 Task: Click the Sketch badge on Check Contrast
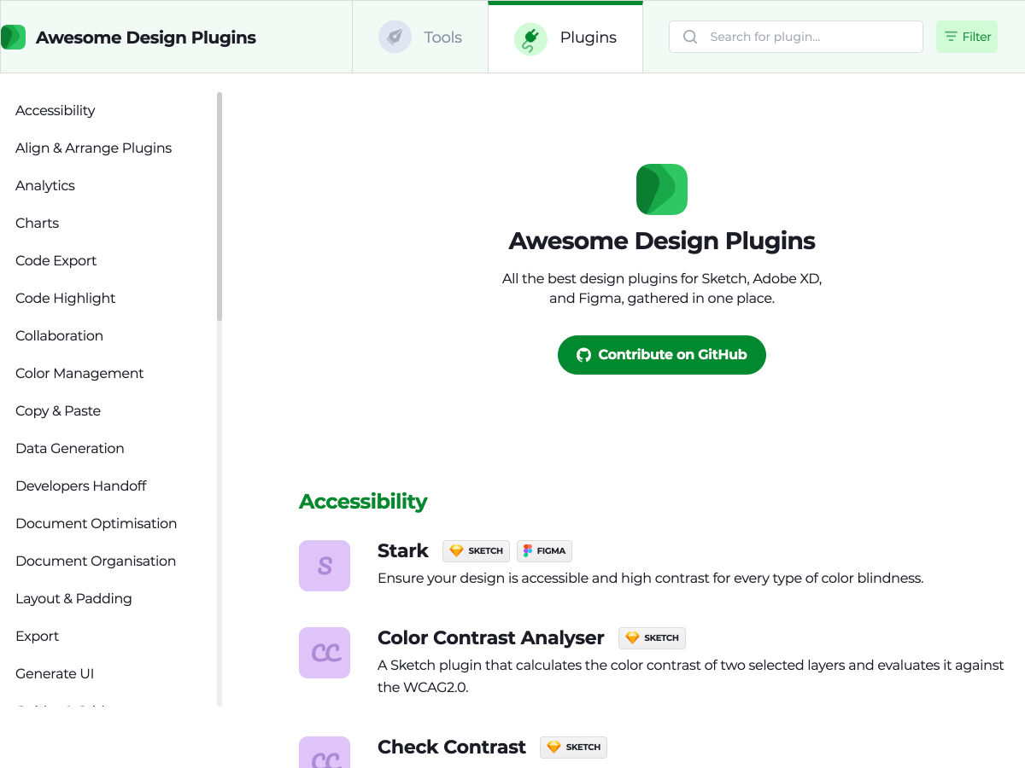[573, 748]
